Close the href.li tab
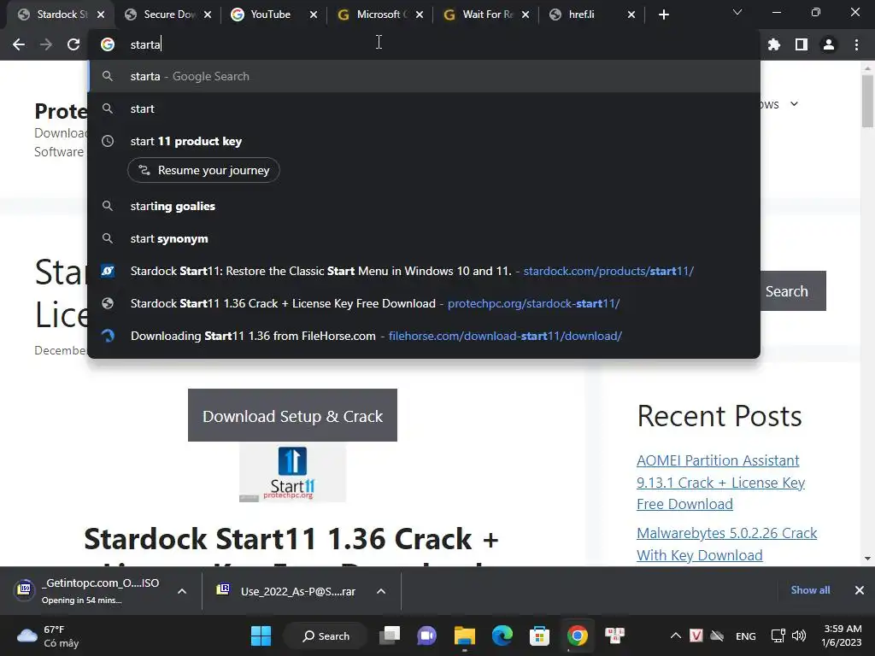The width and height of the screenshot is (875, 656). click(x=631, y=15)
